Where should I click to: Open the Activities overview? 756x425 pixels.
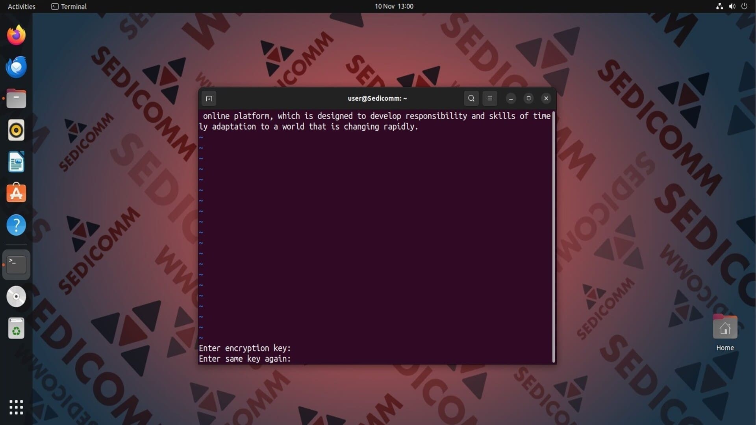coord(21,6)
